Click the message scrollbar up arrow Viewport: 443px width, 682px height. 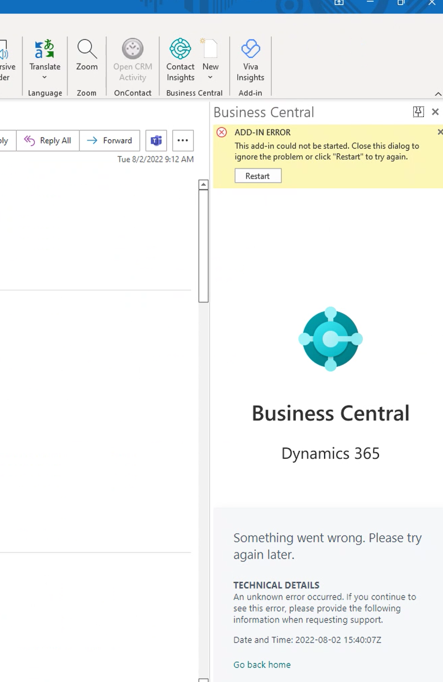coord(203,185)
